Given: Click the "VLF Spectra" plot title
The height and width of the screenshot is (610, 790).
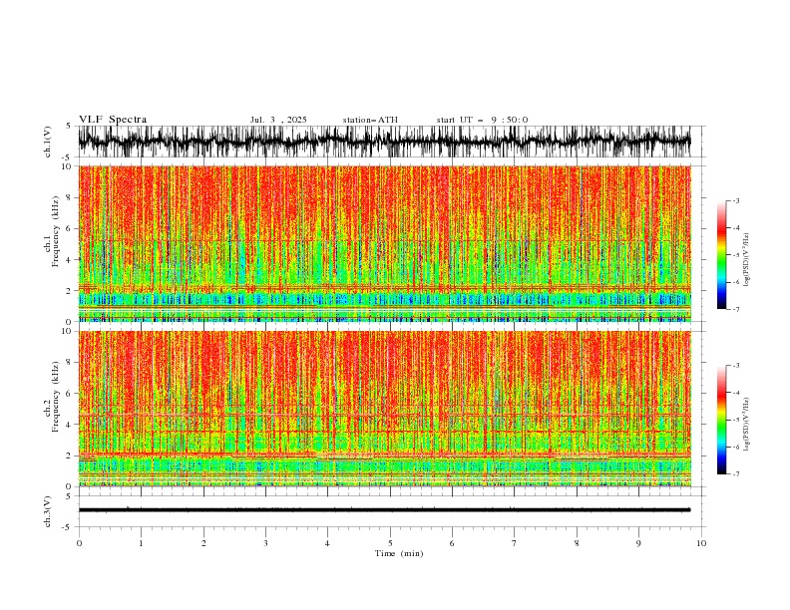Looking at the screenshot, I should tap(113, 120).
